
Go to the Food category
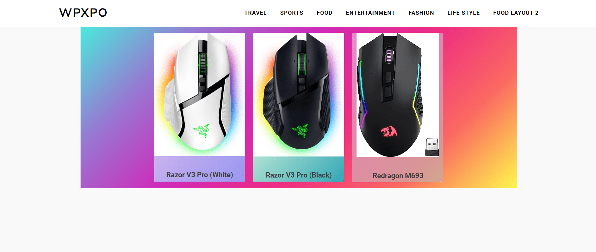pyautogui.click(x=324, y=13)
